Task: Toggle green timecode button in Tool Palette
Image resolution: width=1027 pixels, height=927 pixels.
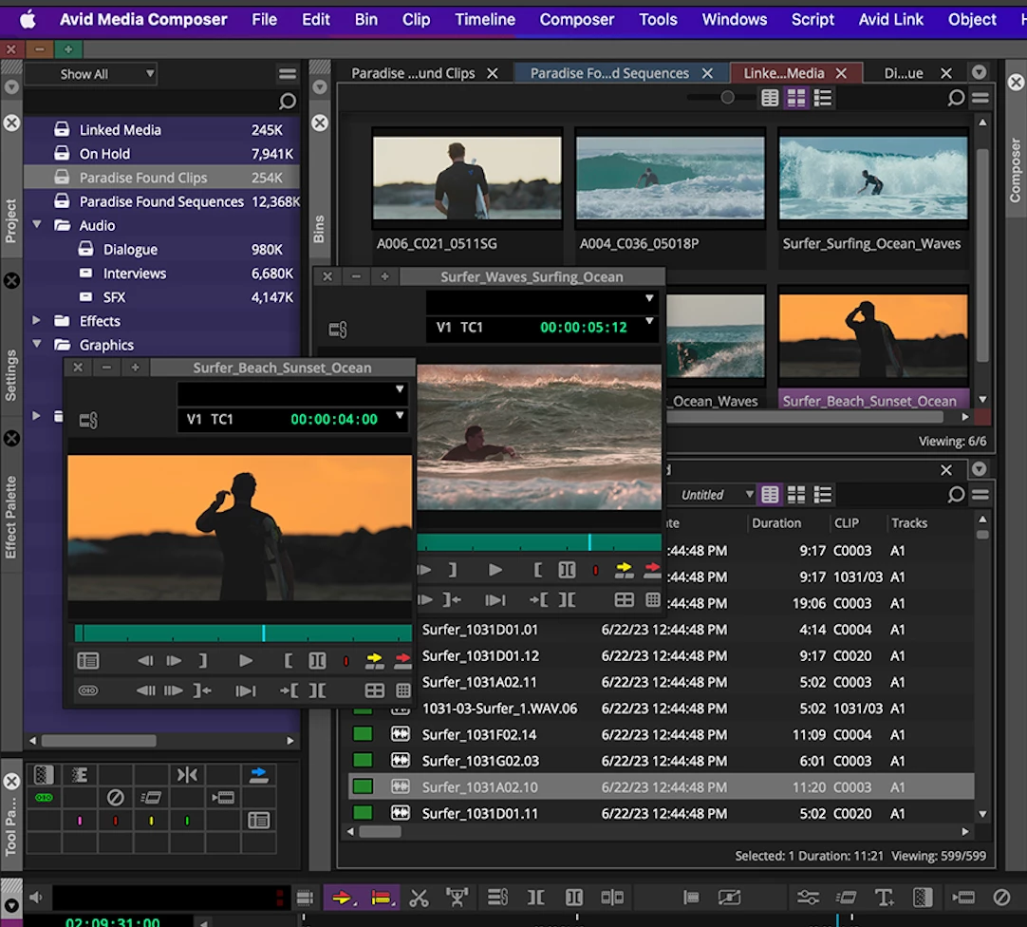Action: (x=44, y=798)
